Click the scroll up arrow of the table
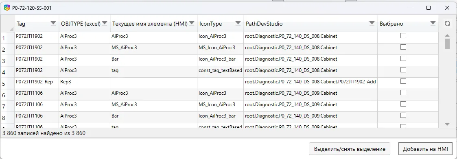The image size is (457, 159). [x=447, y=35]
